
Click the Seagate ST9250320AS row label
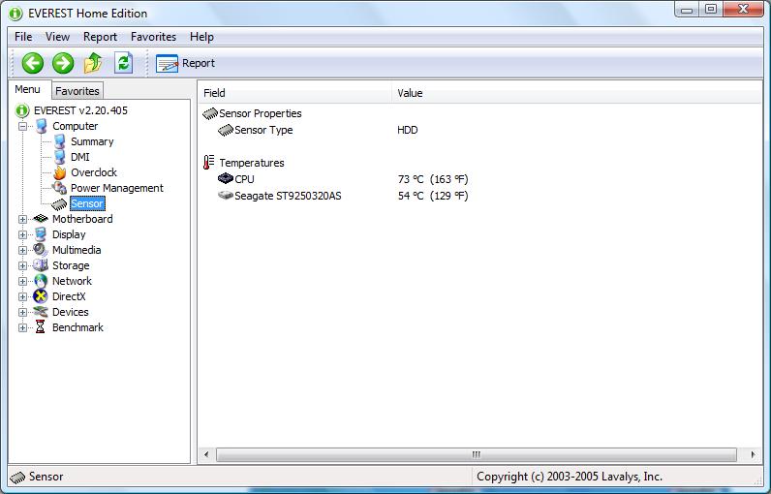click(x=288, y=196)
